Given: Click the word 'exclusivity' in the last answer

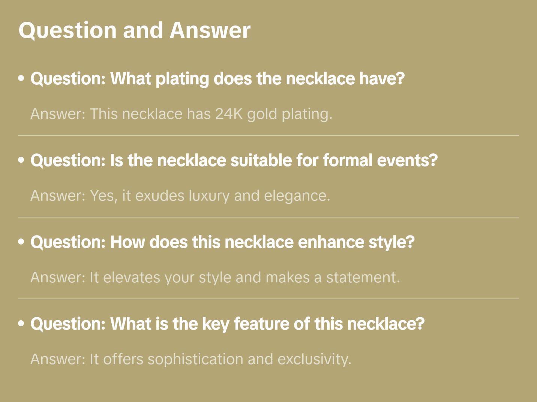Looking at the screenshot, I should [x=313, y=359].
